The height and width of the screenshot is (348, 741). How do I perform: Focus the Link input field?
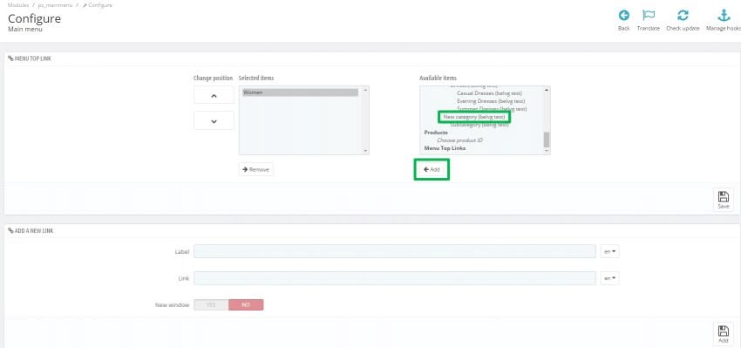pyautogui.click(x=395, y=278)
